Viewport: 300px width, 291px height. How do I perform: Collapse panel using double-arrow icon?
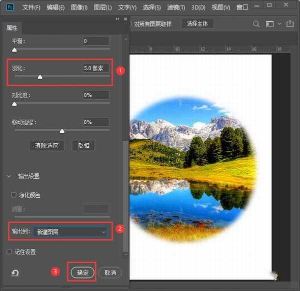tap(117, 19)
